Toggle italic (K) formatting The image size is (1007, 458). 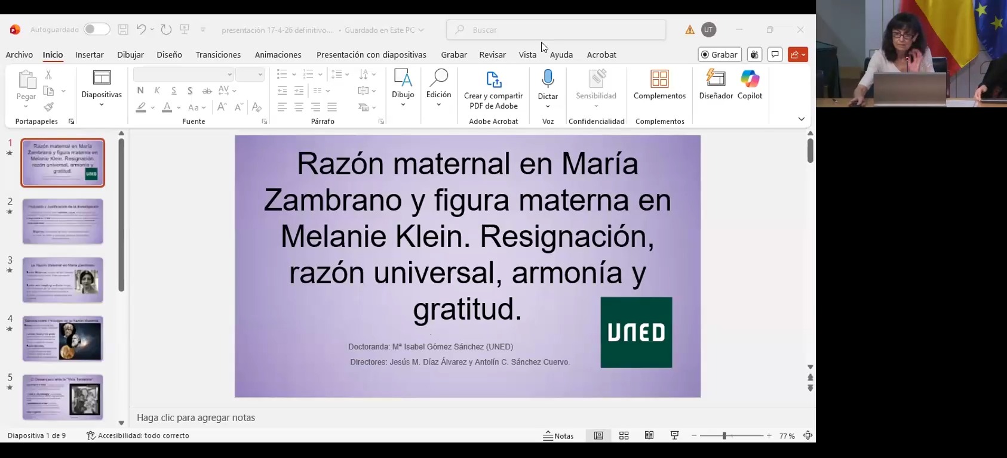(157, 91)
